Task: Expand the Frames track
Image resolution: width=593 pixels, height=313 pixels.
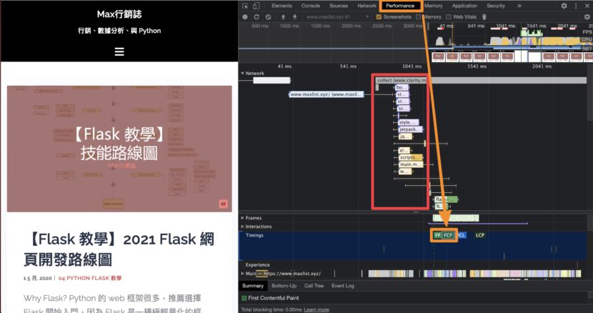Action: [x=242, y=217]
